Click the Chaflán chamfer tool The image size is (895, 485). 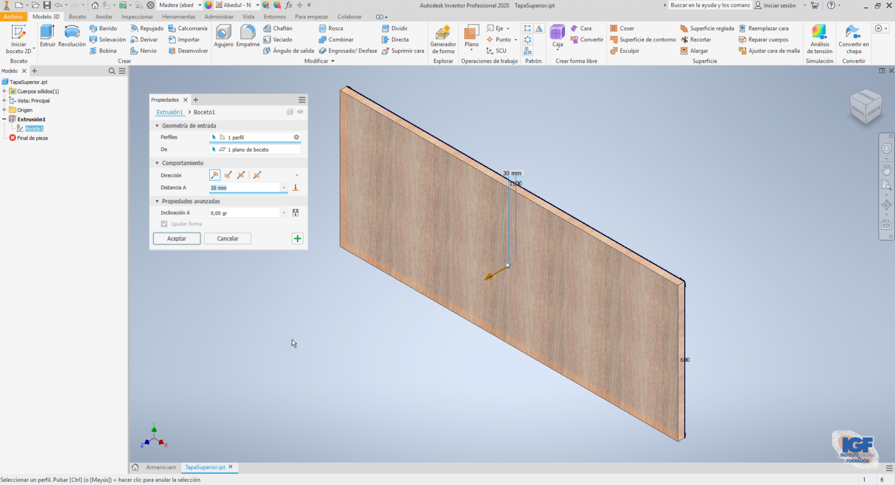point(278,29)
